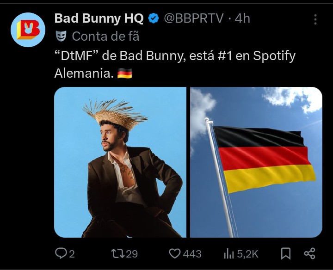Click the Conta de fã label
This screenshot has height=270, width=333.
105,37
